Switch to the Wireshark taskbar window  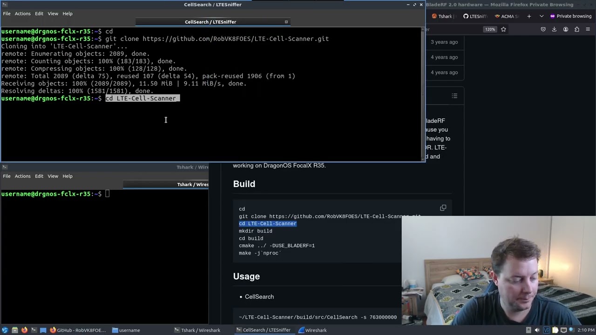(312, 330)
